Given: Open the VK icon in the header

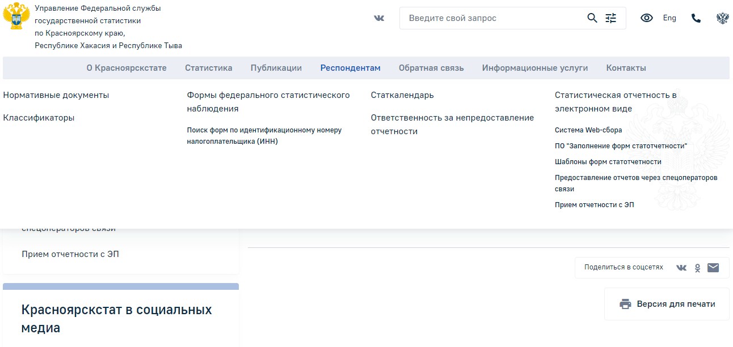Looking at the screenshot, I should 379,18.
